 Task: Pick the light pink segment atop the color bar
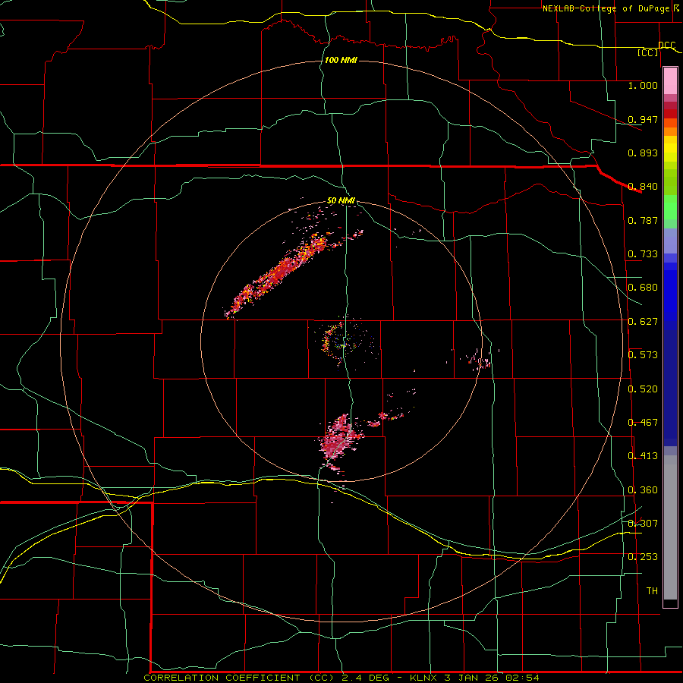670,81
